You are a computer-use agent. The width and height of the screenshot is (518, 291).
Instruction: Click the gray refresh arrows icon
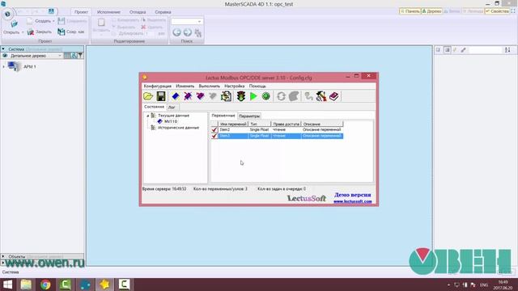[281, 96]
